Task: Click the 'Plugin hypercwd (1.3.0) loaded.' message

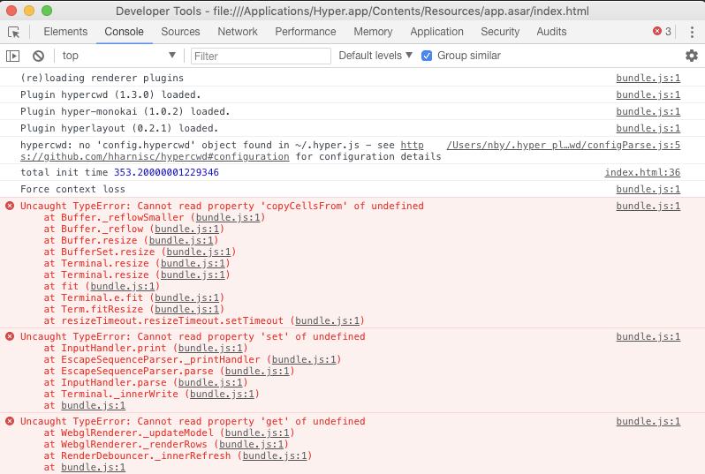Action: [x=110, y=94]
